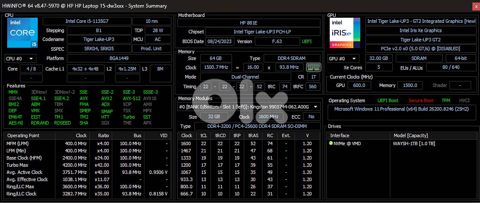Click the 64-bit bus width field
The image size is (480, 203).
pos(461,58)
